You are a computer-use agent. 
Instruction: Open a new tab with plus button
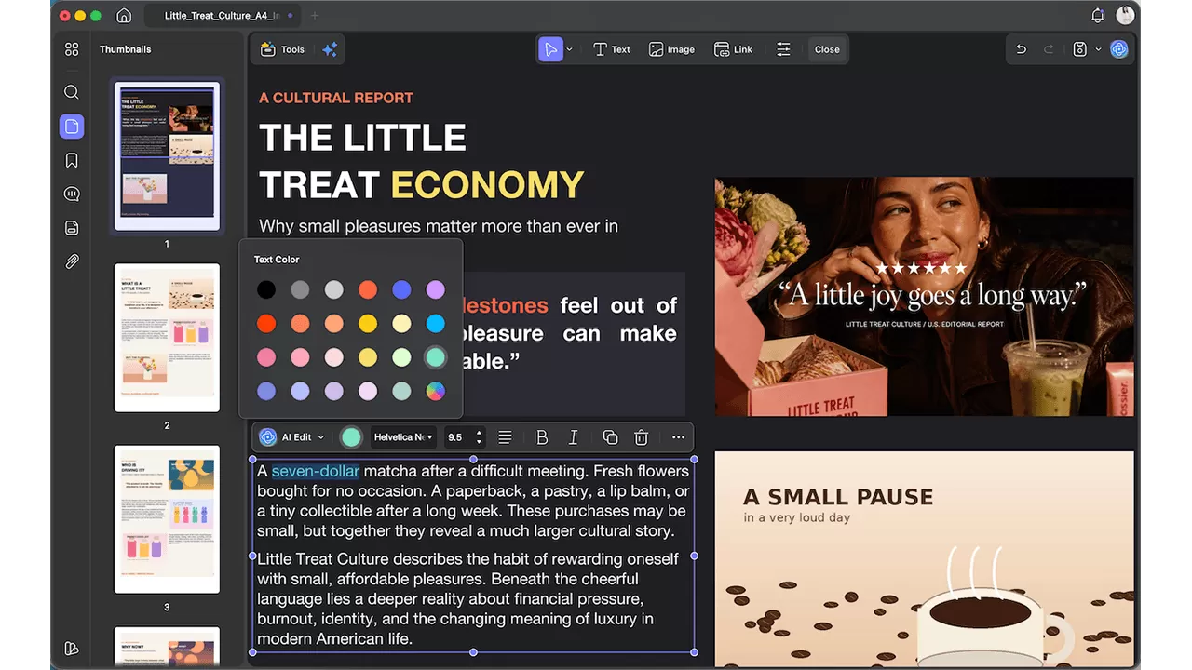[x=314, y=16]
